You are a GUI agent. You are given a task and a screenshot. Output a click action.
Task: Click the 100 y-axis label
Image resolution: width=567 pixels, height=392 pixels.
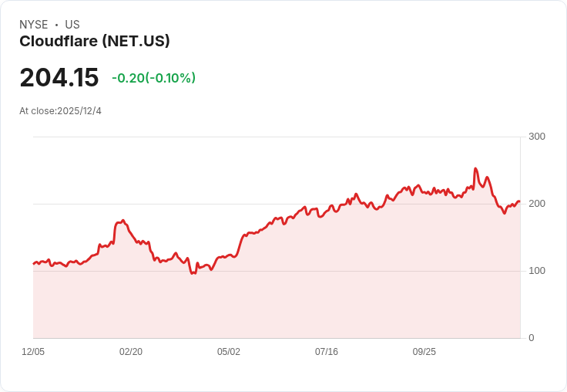point(537,271)
